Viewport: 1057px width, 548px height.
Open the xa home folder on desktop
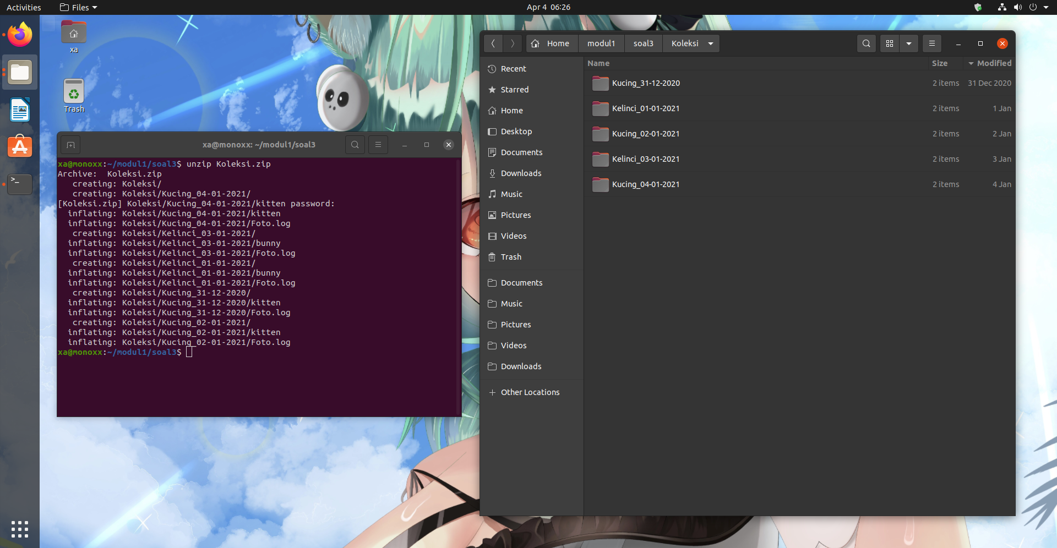coord(74,37)
